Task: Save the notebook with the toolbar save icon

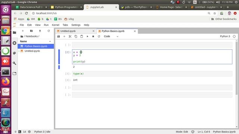Action: coord(59,36)
